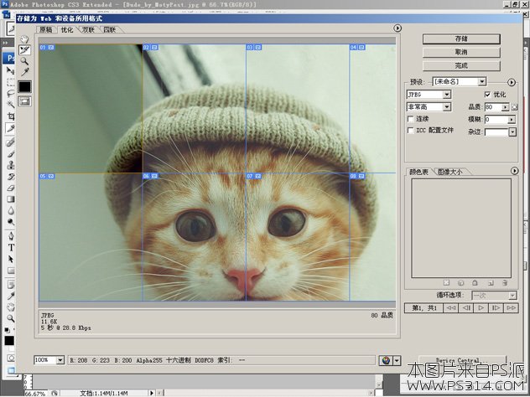Select the Hand tool in dialog
The image size is (530, 397).
(25, 39)
